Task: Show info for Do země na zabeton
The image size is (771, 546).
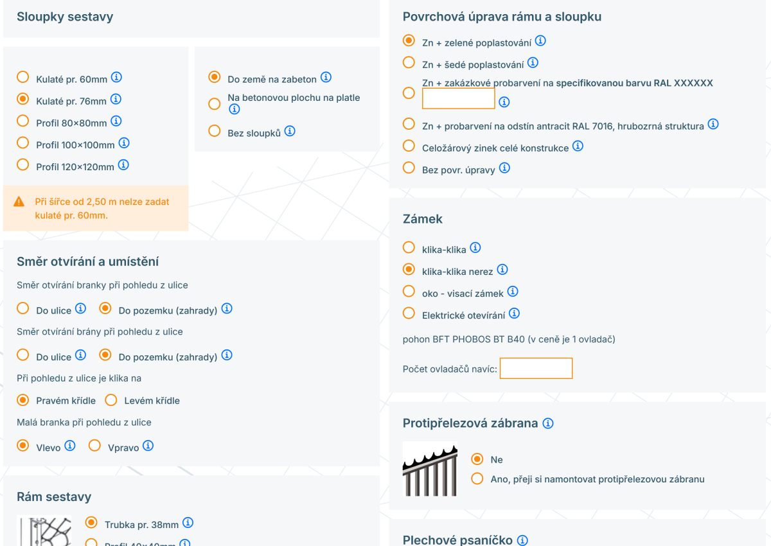Action: 326,78
